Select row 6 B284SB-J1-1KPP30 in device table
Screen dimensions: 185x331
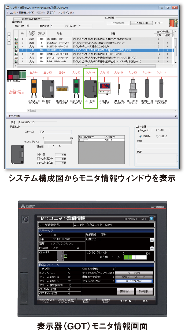[x=94, y=54]
